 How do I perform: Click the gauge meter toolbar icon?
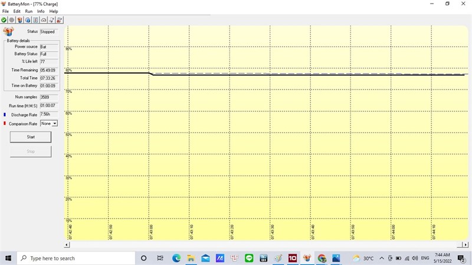pyautogui.click(x=44, y=20)
